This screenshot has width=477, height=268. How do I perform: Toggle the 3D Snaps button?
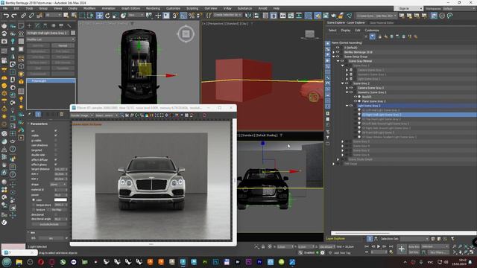tap(176, 15)
